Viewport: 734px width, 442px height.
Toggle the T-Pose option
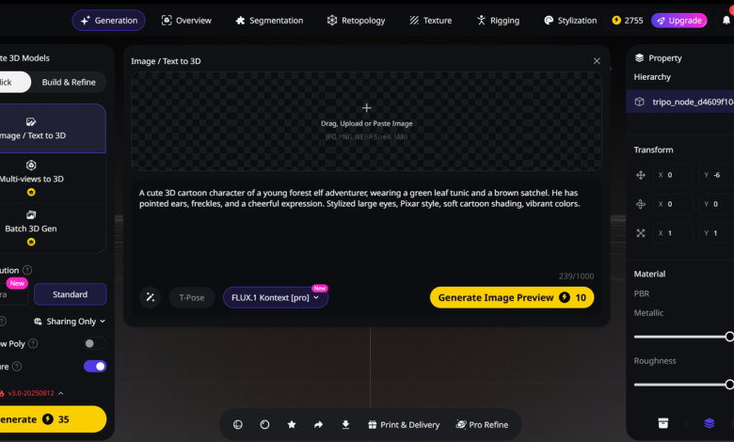coord(192,297)
